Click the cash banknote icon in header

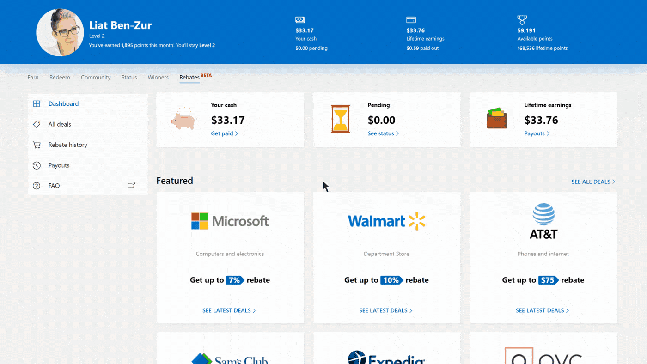300,20
